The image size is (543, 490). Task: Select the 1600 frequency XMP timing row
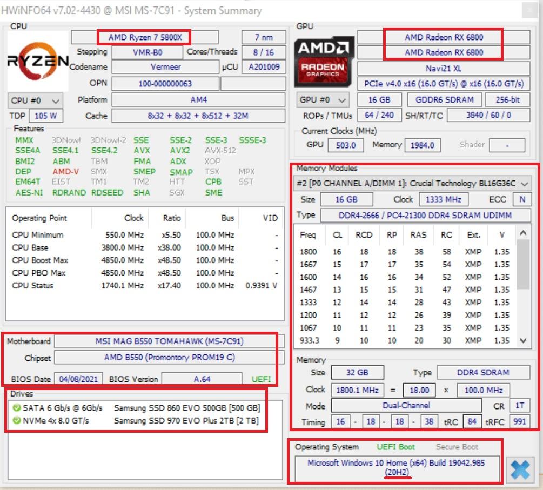[x=405, y=277]
